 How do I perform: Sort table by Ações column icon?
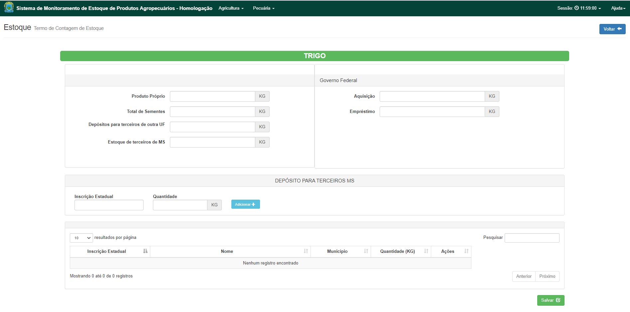pos(466,251)
